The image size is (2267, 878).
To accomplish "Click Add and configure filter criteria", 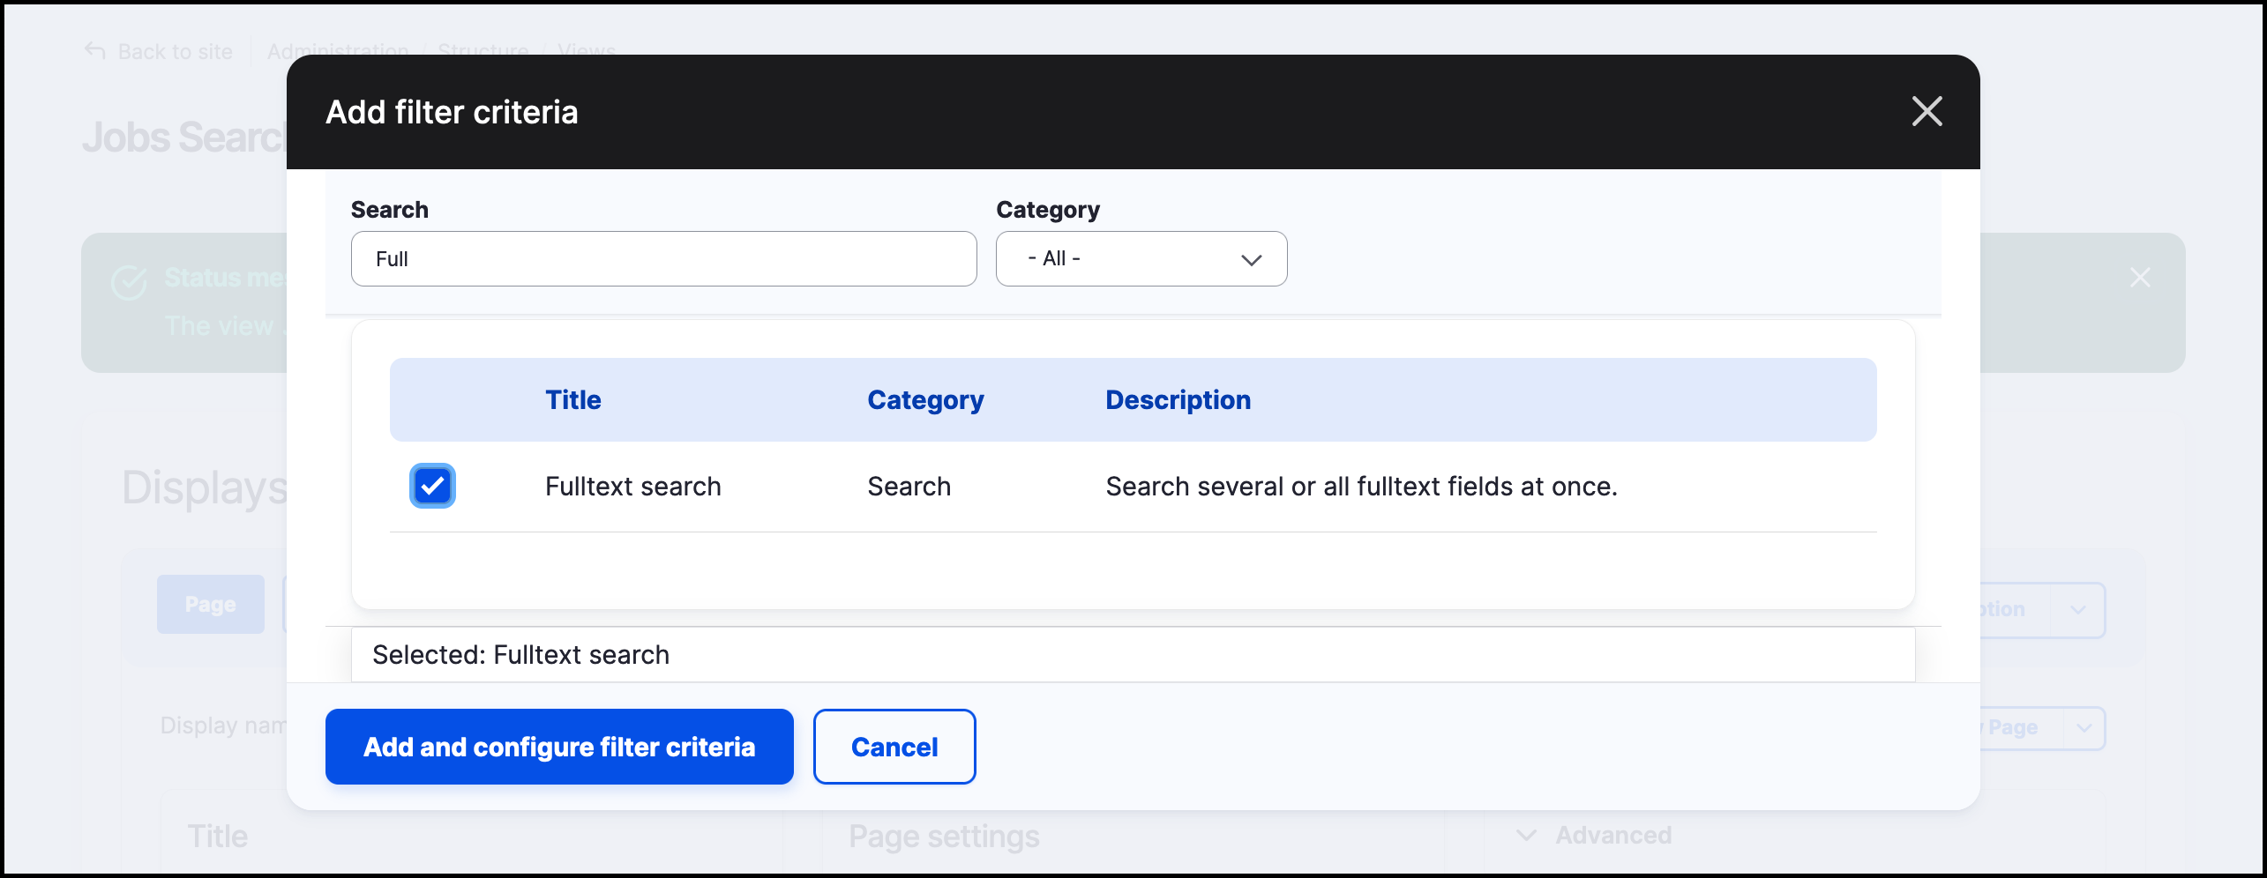I will pyautogui.click(x=559, y=747).
